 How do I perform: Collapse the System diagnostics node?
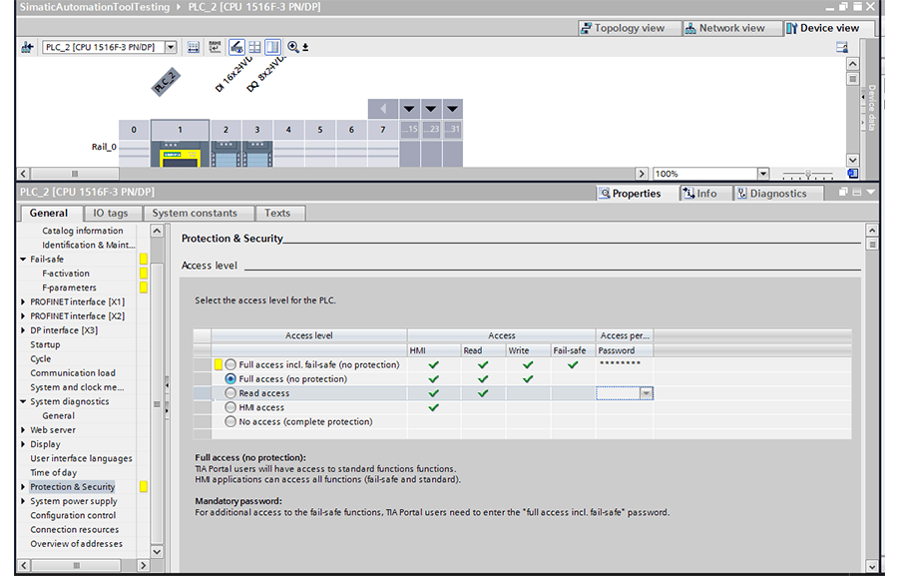(x=23, y=401)
